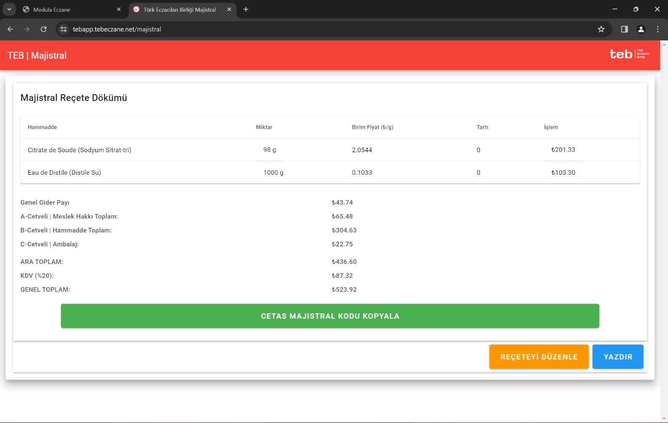The image size is (668, 423).
Task: Open site information icon in address bar
Action: coord(63,29)
